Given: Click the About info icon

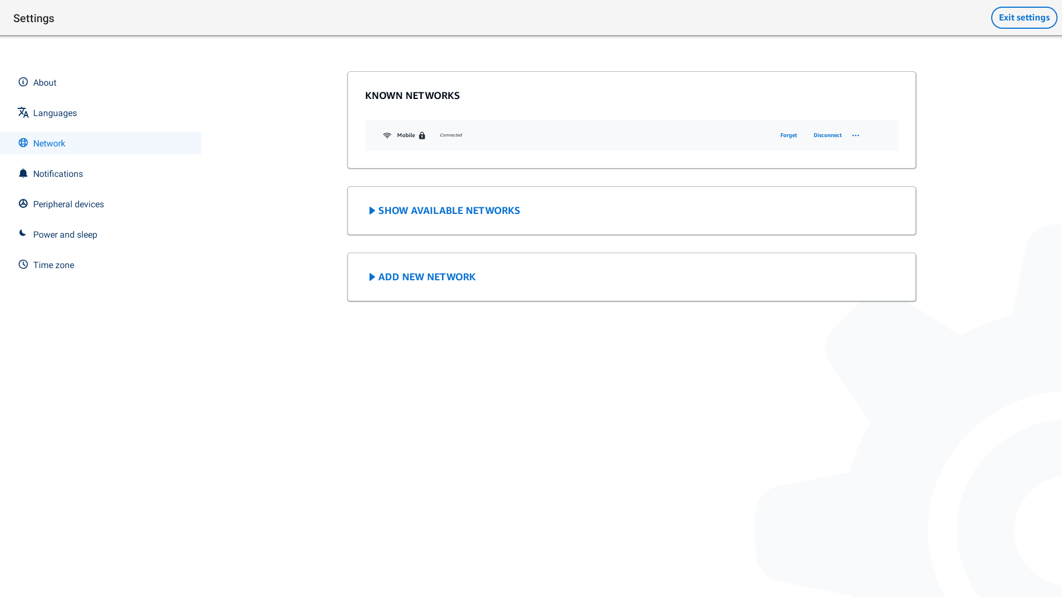Looking at the screenshot, I should pos(23,82).
